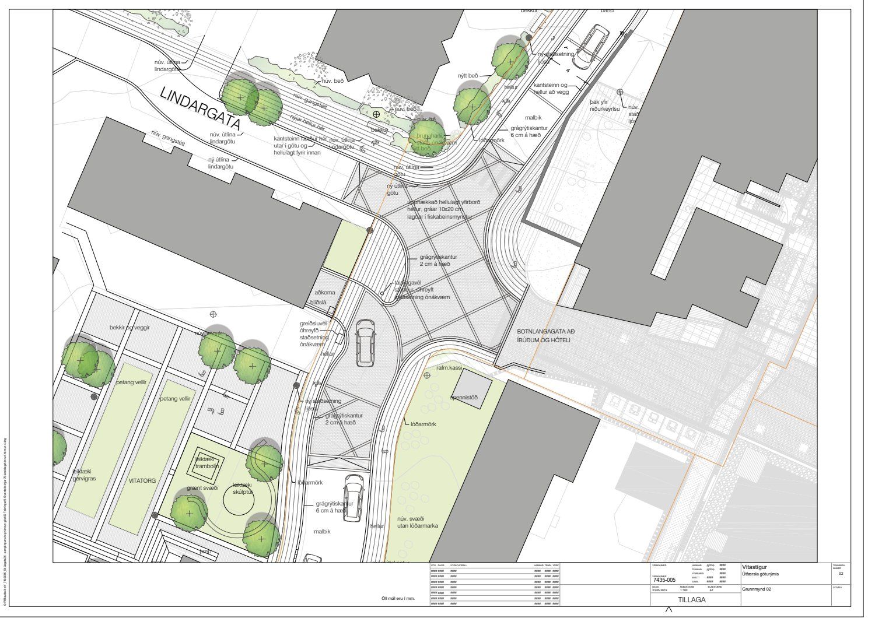Click the TILLAGA title block text

(x=692, y=599)
